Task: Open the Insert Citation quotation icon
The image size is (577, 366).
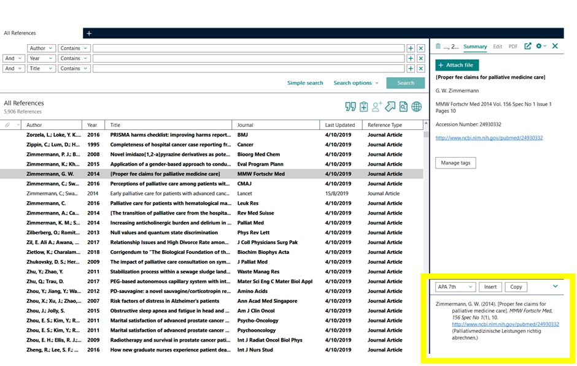Action: click(350, 107)
